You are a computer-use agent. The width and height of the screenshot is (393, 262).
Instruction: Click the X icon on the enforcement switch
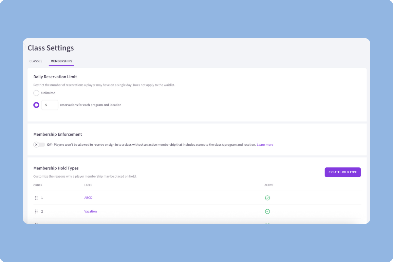click(x=36, y=144)
